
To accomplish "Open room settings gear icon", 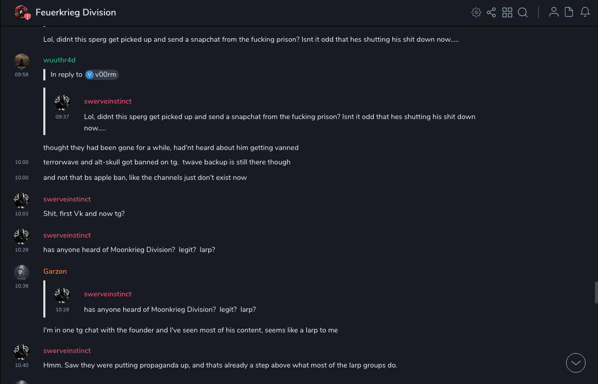I will 476,12.
